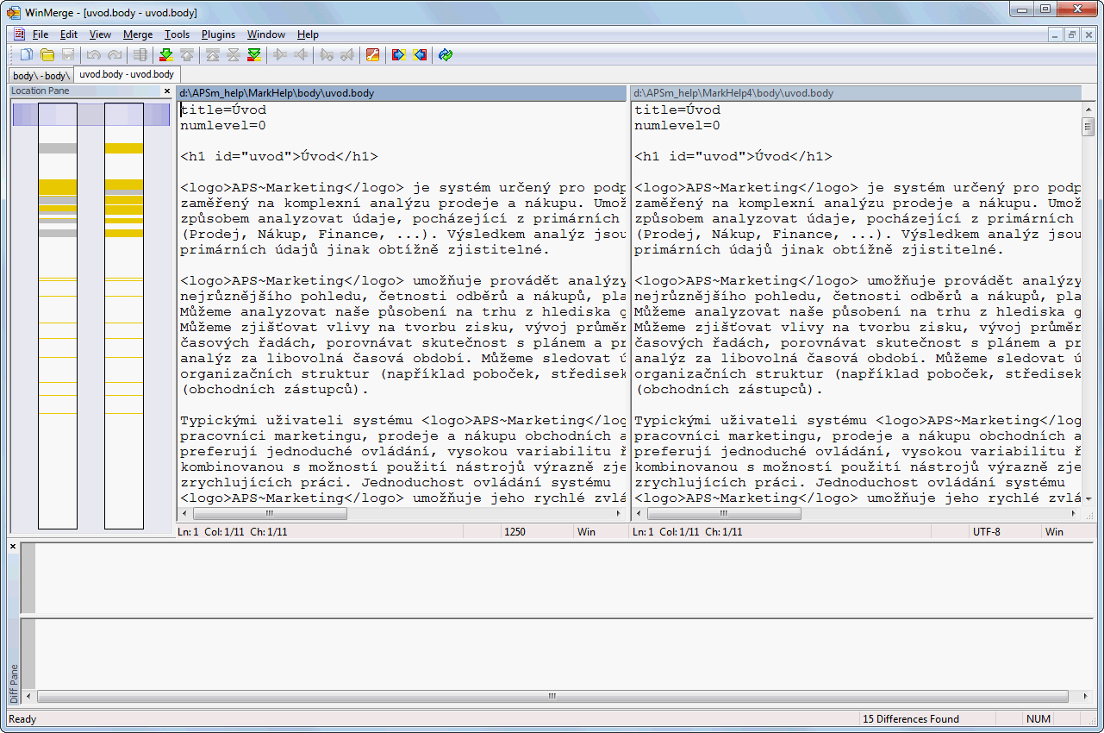
Task: Open the Tools menu
Action: click(178, 34)
